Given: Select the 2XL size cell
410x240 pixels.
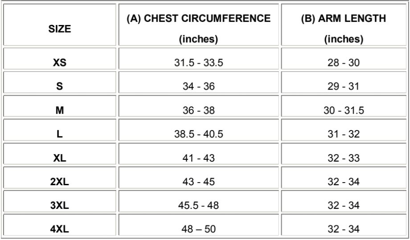Looking at the screenshot, I should point(60,182).
